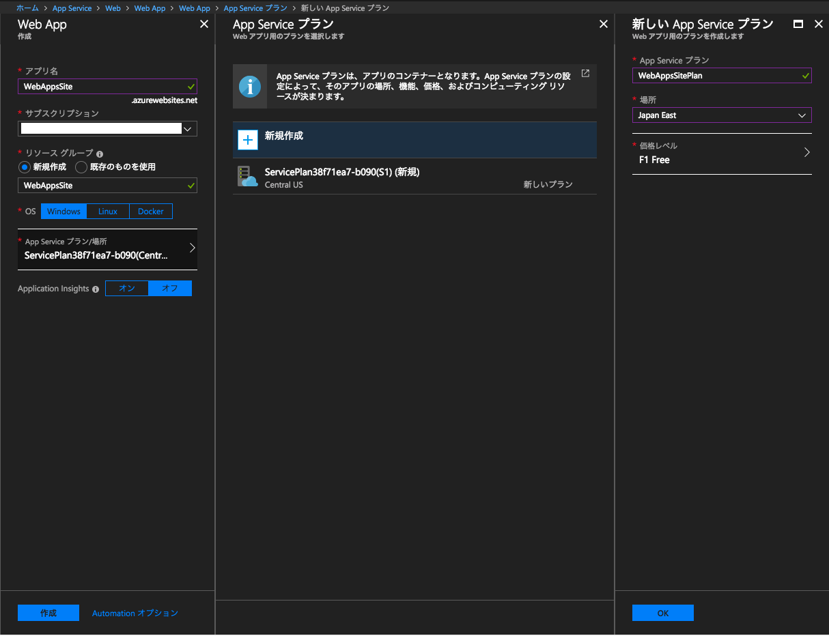
Task: Click the 作成 button to create the app
Action: 48,612
